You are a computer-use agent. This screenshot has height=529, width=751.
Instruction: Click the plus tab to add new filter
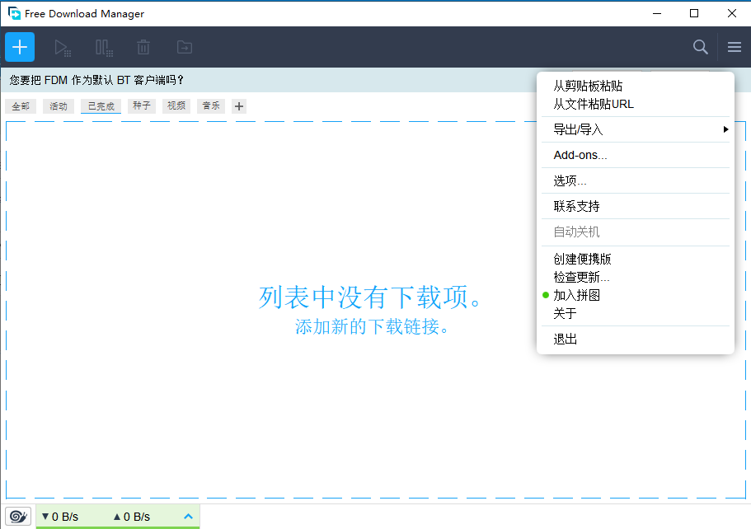[238, 105]
